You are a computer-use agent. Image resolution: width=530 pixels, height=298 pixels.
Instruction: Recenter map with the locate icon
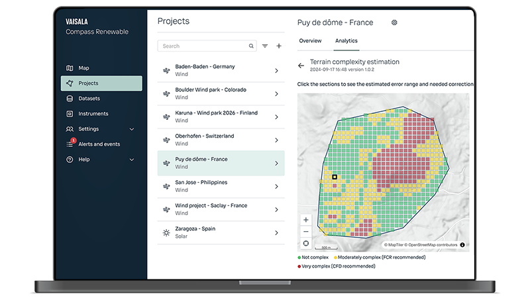point(305,243)
